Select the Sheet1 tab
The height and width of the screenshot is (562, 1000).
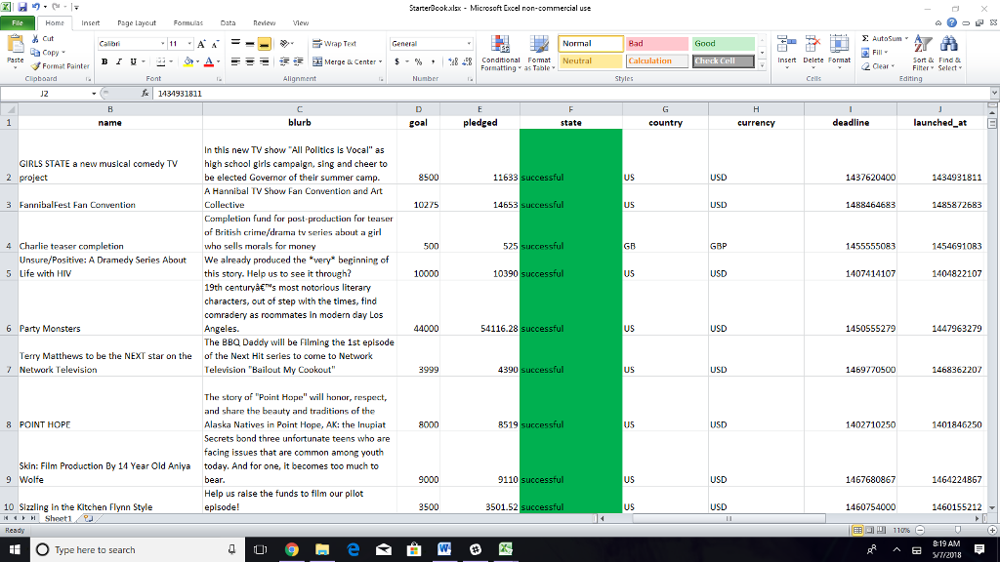58,518
